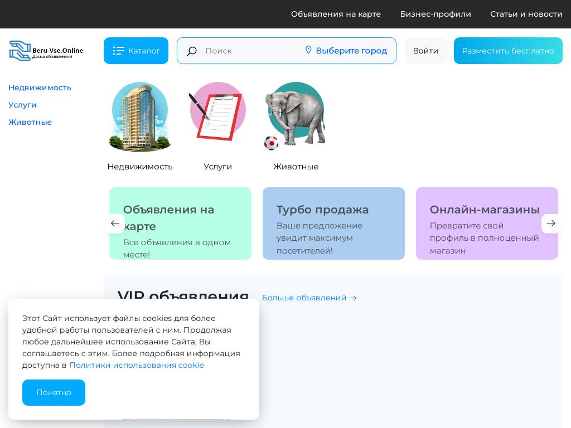Click the left carousel arrow

pyautogui.click(x=115, y=223)
